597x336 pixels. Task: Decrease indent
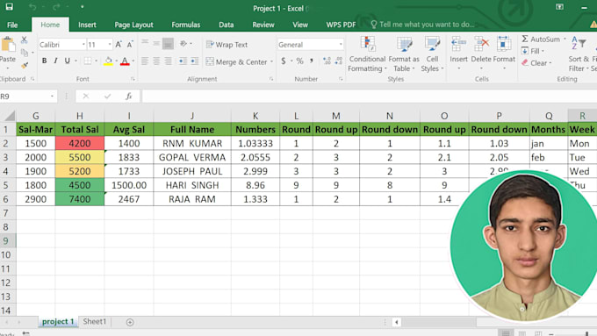183,61
